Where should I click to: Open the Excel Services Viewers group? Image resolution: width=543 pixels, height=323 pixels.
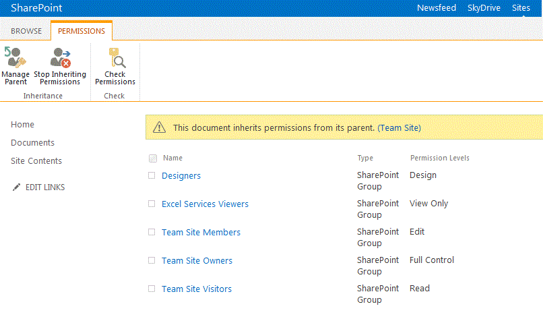click(x=205, y=204)
